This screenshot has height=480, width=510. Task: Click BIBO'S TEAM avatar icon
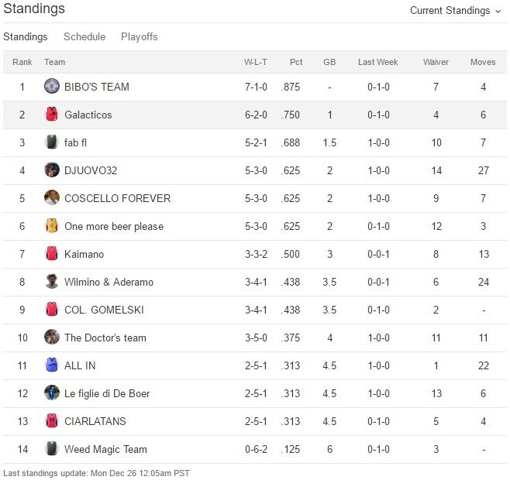[x=52, y=87]
